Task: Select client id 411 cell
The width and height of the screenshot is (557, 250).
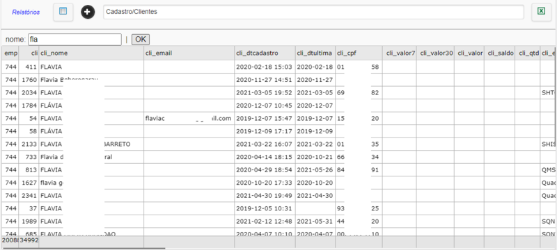Action: 29,67
